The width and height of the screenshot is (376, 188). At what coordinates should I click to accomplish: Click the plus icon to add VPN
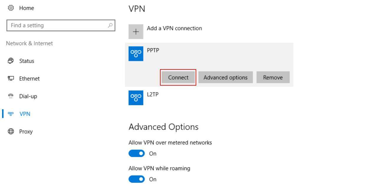point(136,32)
